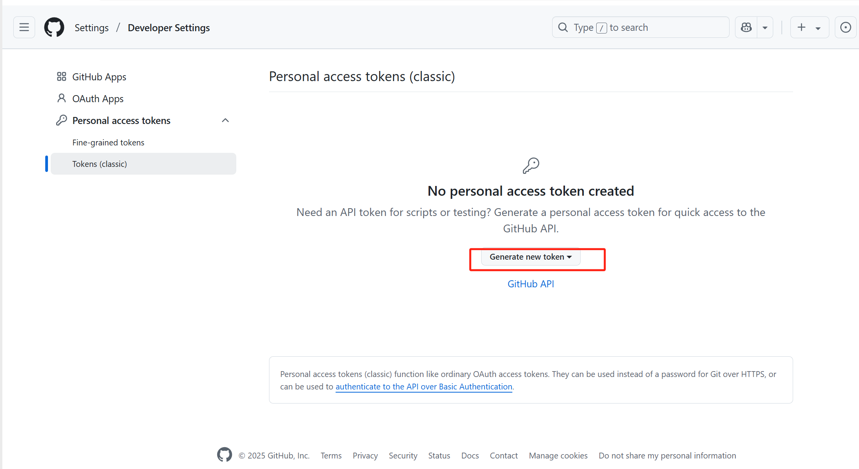Select Tokens (classic) sidebar item

point(99,164)
